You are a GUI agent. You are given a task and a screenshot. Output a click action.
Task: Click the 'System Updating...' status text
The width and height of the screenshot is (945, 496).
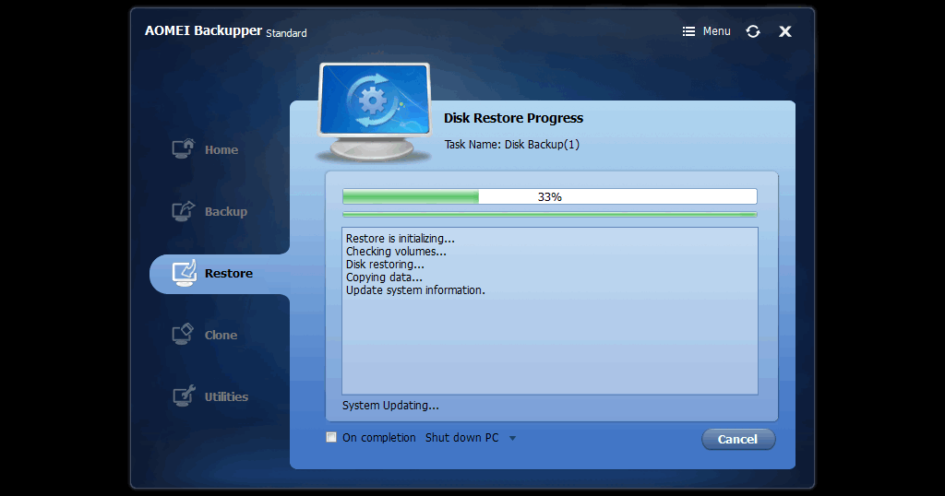390,406
